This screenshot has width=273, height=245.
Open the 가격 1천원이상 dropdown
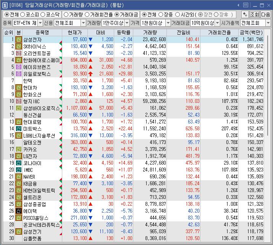tap(168, 23)
